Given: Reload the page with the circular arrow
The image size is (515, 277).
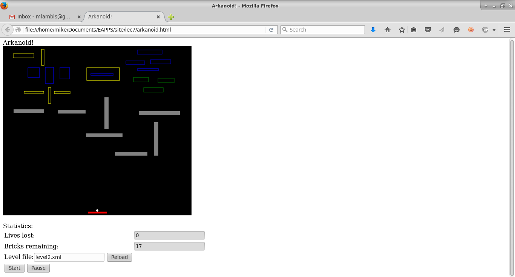Looking at the screenshot, I should point(271,30).
